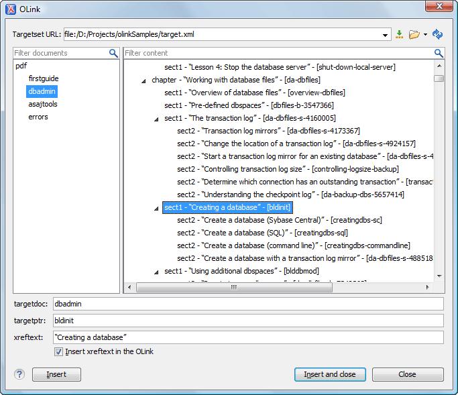458x395 pixels.
Task: Open the folder browse icon
Action: 414,34
